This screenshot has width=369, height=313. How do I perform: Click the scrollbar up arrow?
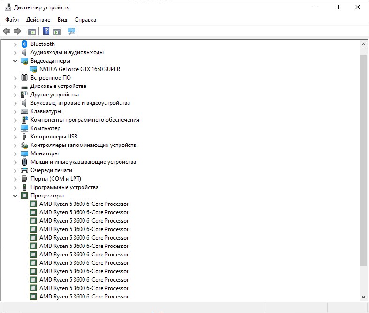(363, 44)
